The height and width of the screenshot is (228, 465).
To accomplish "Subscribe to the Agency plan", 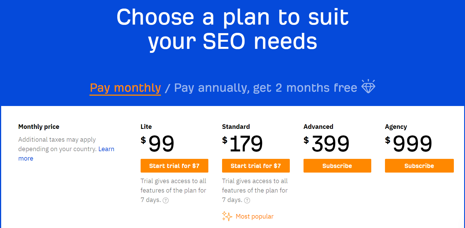I will click(419, 166).
